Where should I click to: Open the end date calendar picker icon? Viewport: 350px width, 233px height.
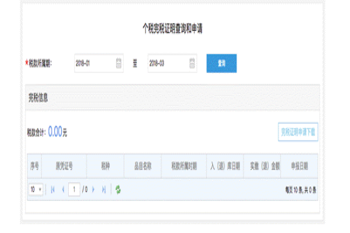(x=192, y=63)
